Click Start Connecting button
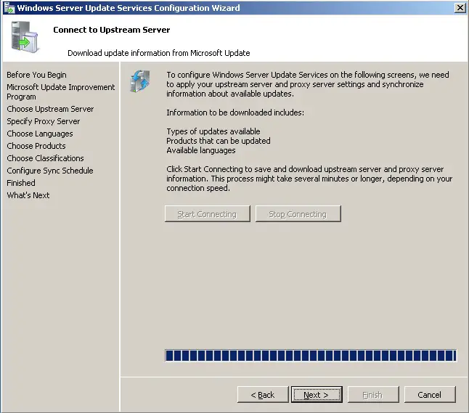This screenshot has height=413, width=469. [208, 214]
